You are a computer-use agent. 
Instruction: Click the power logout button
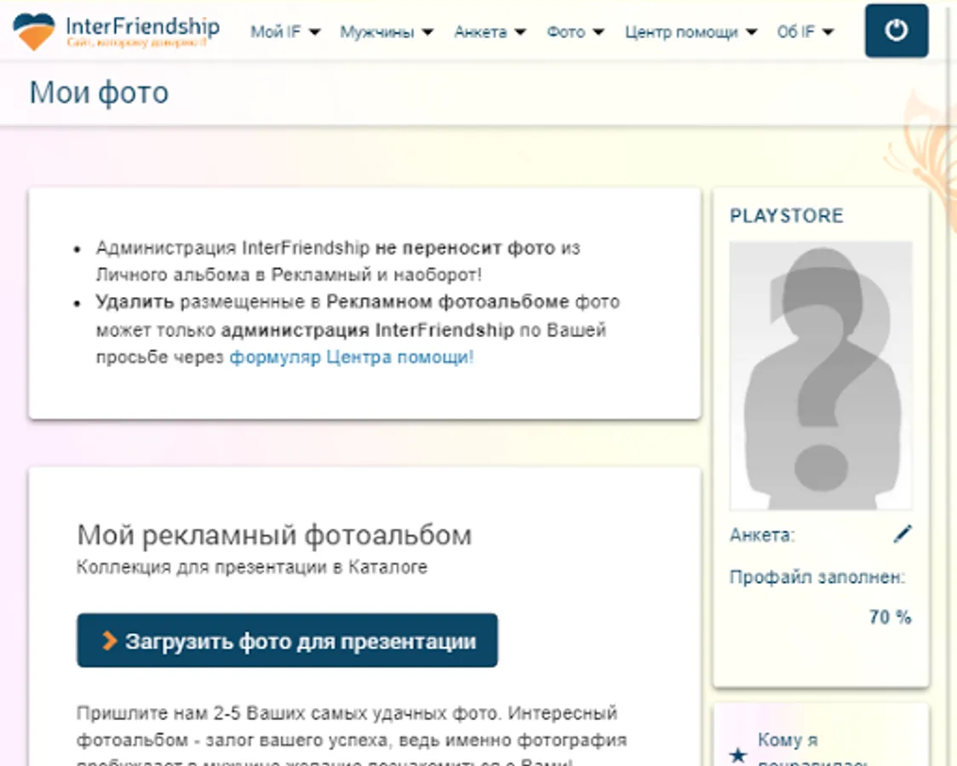click(x=897, y=31)
